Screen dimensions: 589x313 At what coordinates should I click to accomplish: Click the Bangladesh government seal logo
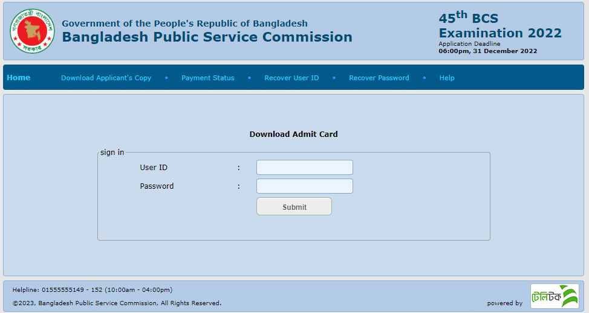(32, 31)
